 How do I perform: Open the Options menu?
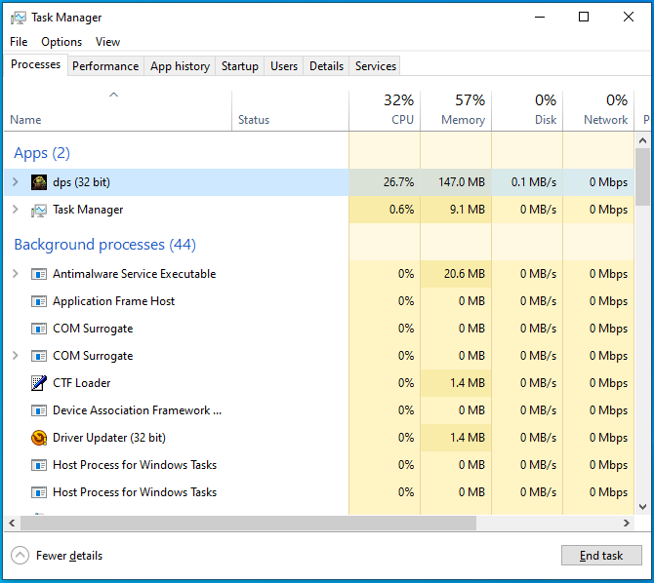[61, 42]
